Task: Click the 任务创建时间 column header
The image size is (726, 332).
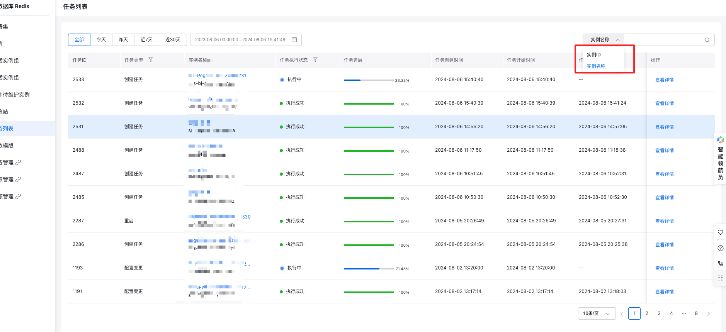Action: [449, 60]
